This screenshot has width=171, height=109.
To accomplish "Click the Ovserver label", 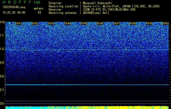I will (x=55, y=3).
